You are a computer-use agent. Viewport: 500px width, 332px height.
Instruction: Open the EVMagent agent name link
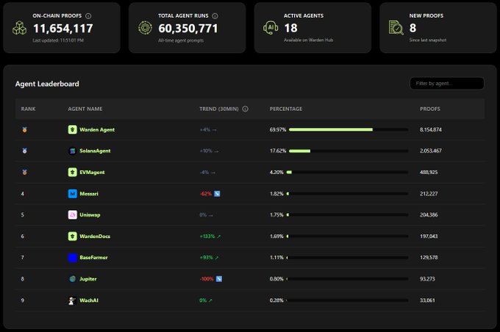pos(92,173)
